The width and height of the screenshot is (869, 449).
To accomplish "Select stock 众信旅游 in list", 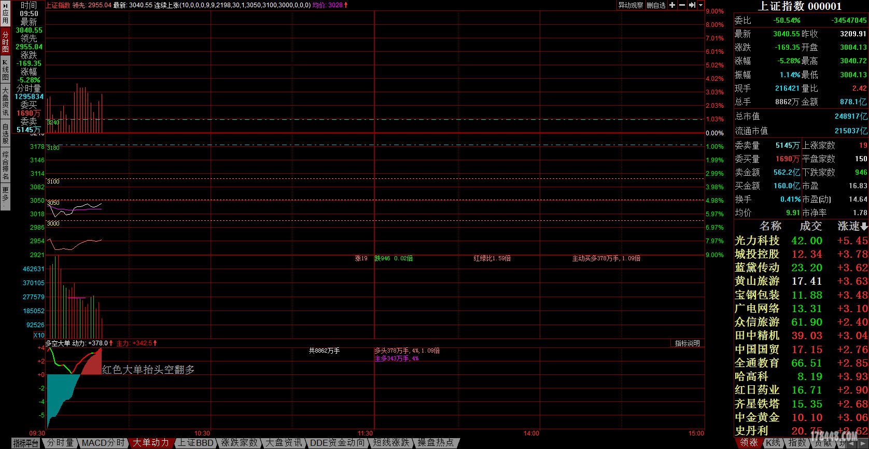I will pyautogui.click(x=801, y=322).
